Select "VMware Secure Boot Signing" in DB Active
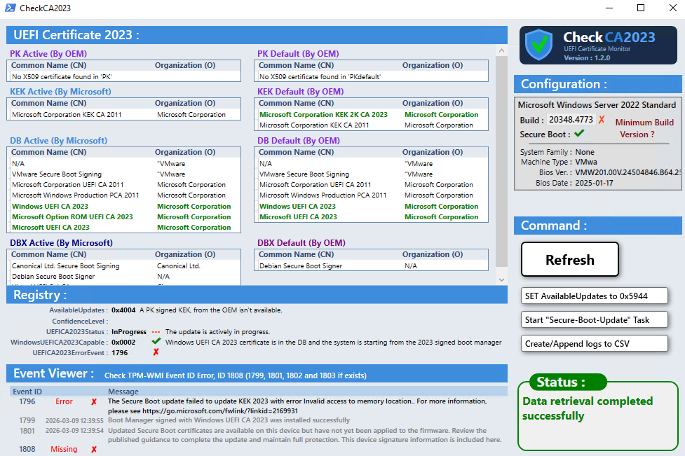This screenshot has height=456, width=685. [x=123, y=174]
